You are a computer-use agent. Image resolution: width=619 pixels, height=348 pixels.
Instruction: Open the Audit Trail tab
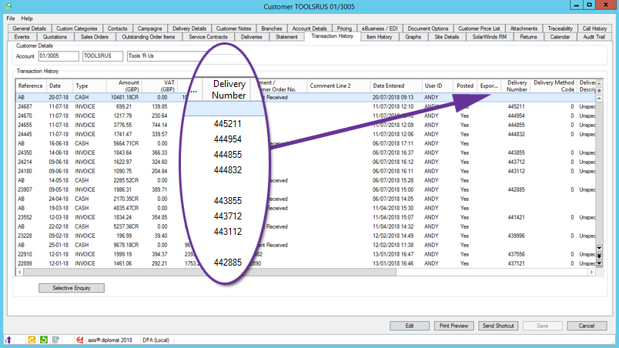[x=594, y=37]
